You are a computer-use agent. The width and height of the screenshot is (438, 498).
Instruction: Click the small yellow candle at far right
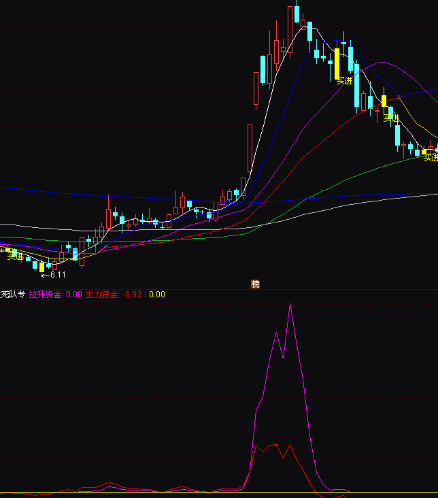tap(424, 151)
